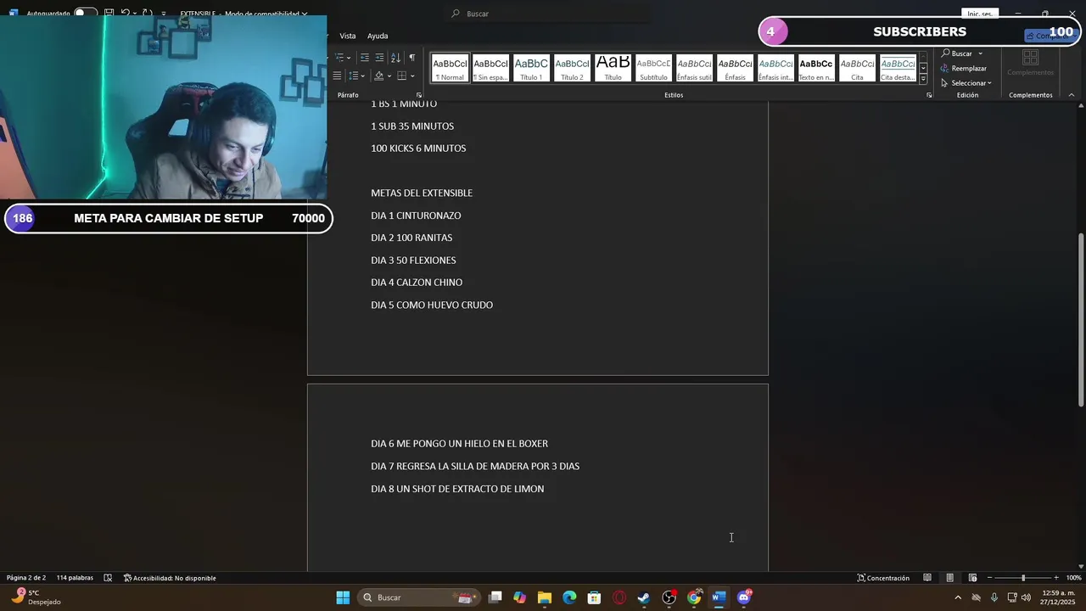Click the Reemplazar replace tool

point(964,68)
